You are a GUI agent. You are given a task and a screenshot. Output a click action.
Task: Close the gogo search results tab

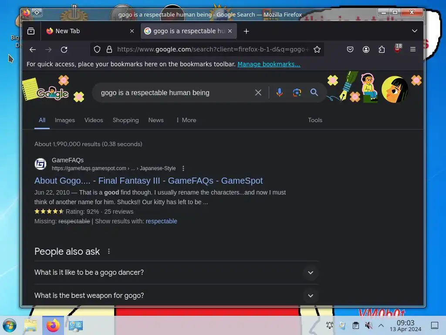point(230,31)
